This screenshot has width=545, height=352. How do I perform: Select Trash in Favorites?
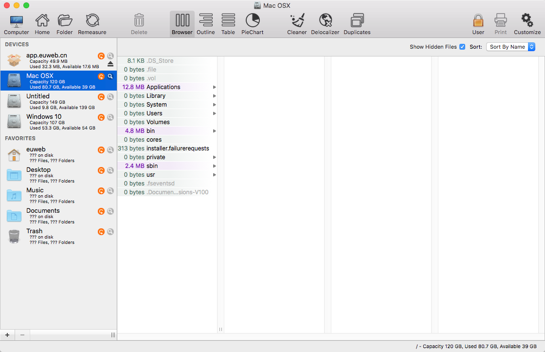(58, 237)
